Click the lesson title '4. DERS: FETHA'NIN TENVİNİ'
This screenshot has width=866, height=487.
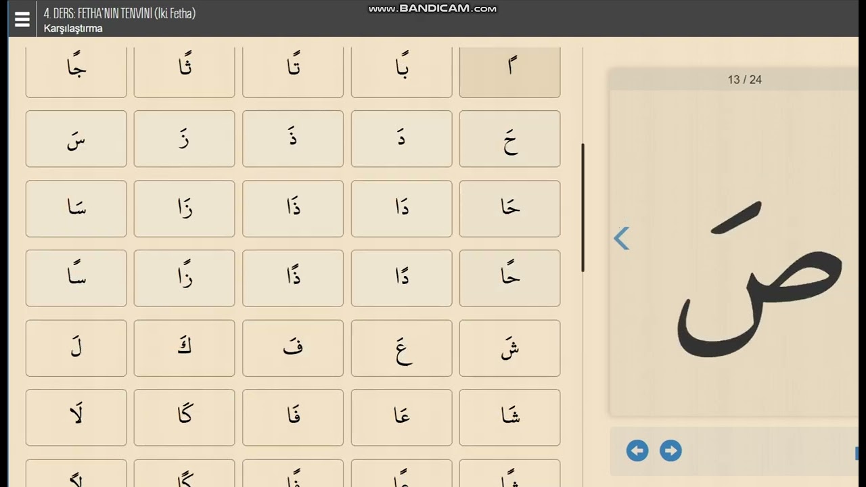[120, 13]
